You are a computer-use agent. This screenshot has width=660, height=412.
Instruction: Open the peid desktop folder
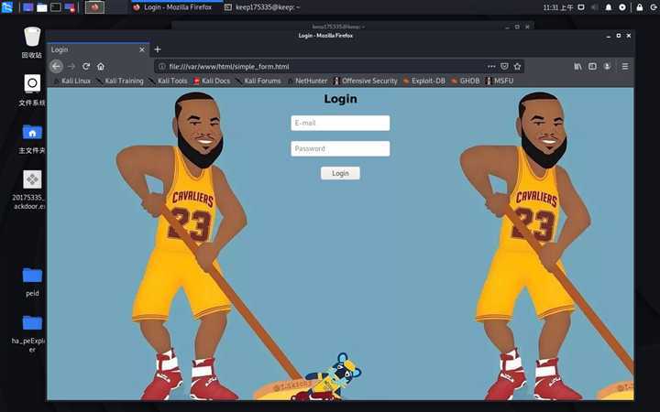tap(32, 282)
